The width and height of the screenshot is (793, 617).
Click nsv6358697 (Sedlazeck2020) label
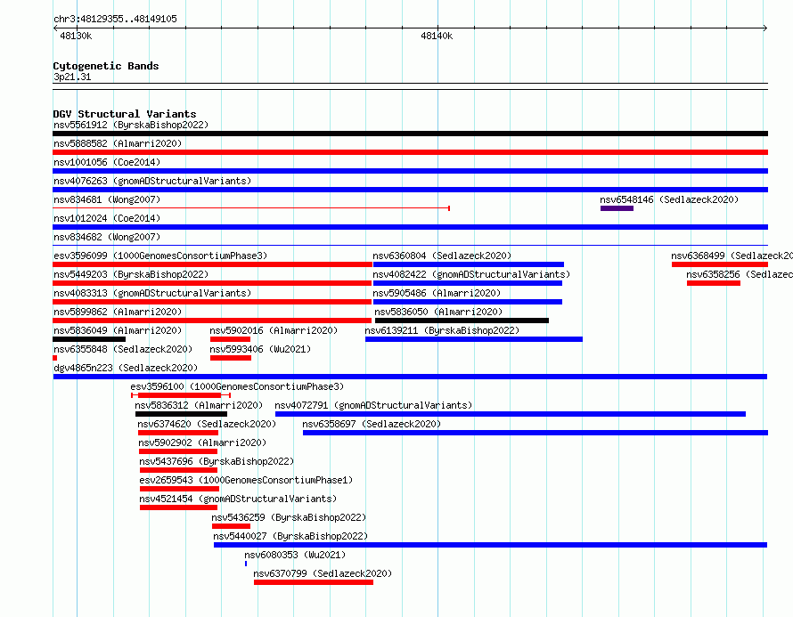click(372, 424)
